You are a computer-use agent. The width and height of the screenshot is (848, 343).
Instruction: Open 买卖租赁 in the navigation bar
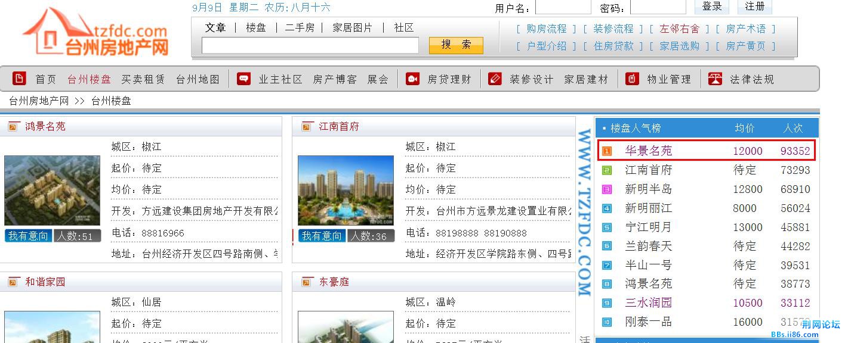[x=143, y=79]
